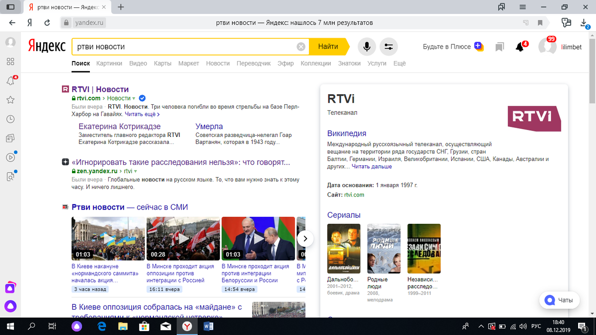Expand snippet with Читать ещё
596x335 pixels.
142,114
